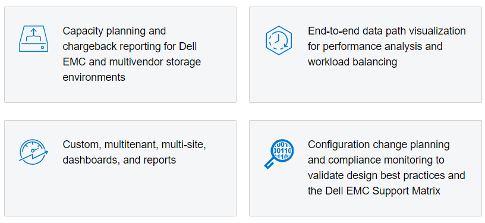
Task: Select the magnifying glass binary code icon
Action: pos(279,153)
